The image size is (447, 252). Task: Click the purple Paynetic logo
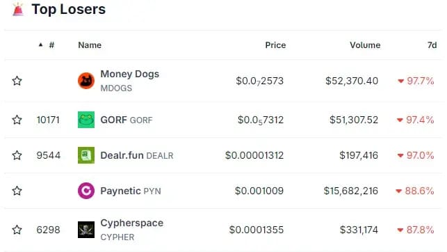click(86, 191)
